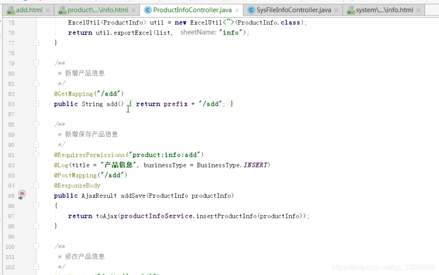439x275 pixels.
Task: Collapse the Javadoc comment starting at line 79
Action: click(36, 63)
